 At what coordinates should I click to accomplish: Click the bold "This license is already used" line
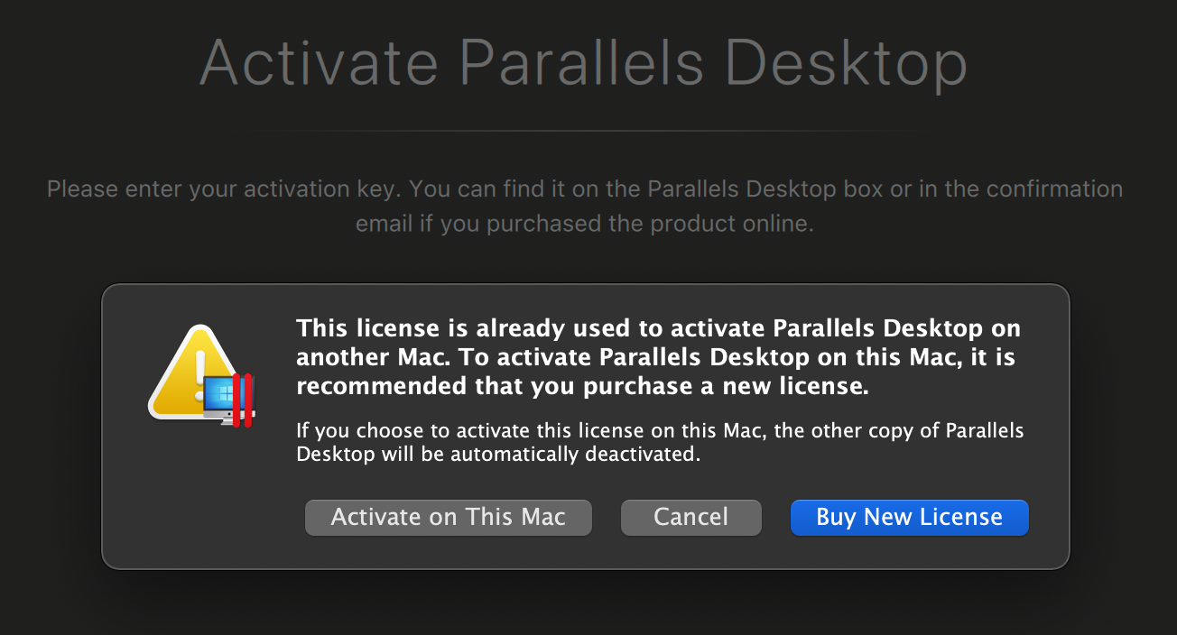tap(658, 328)
